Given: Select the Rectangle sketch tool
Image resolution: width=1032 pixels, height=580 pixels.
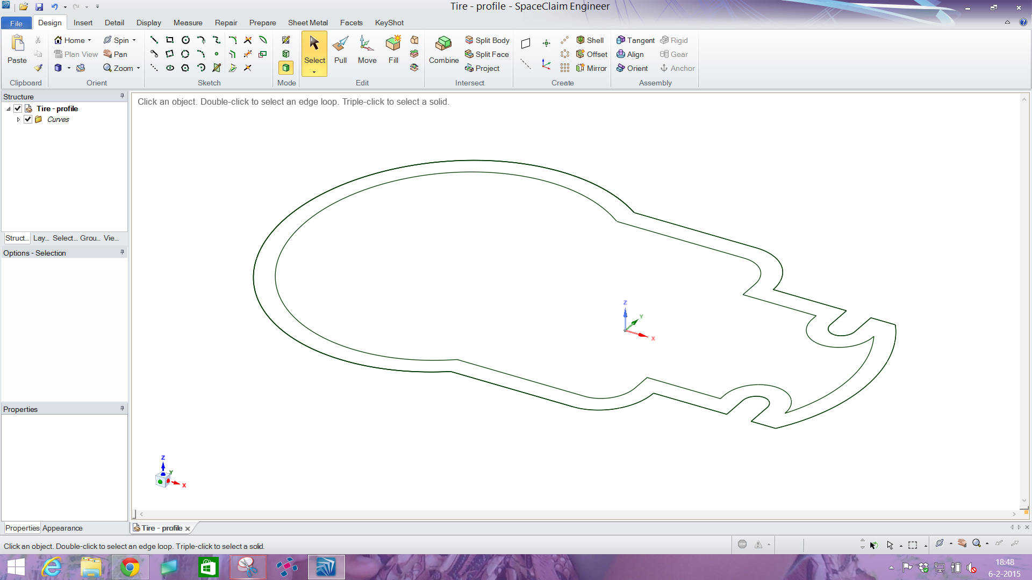Looking at the screenshot, I should click(170, 40).
